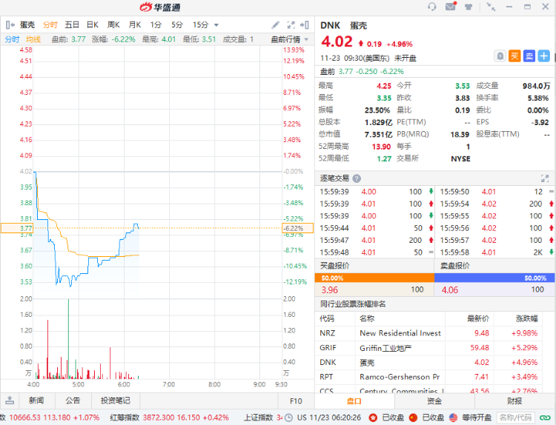Open the mail messages icon

click(451, 7)
